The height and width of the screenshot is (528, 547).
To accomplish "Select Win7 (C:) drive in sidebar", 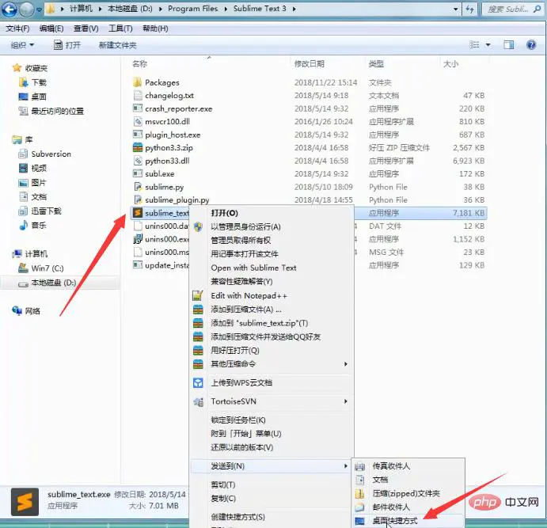I will (x=41, y=268).
